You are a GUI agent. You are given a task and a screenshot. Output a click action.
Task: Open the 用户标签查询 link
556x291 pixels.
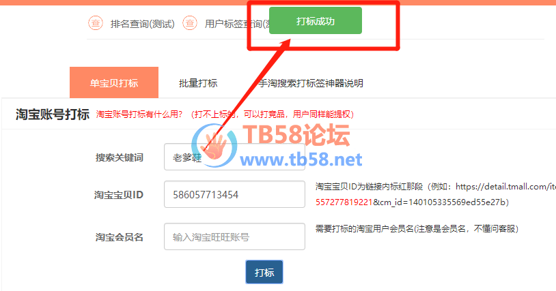237,24
